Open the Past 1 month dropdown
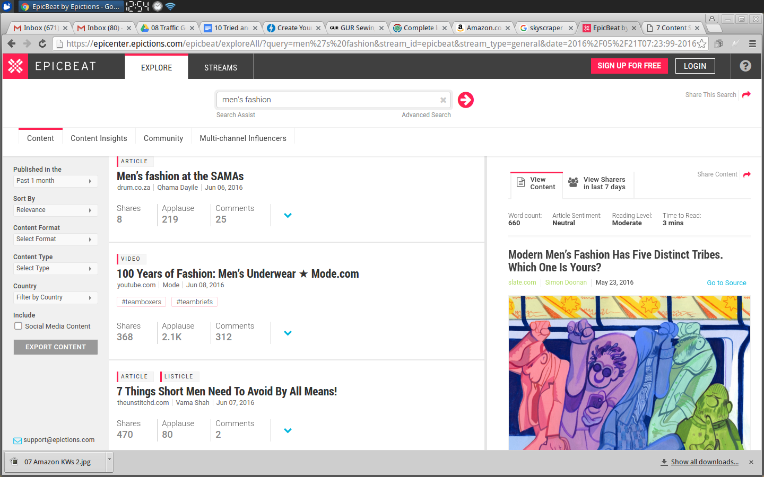The height and width of the screenshot is (477, 764). (56, 181)
